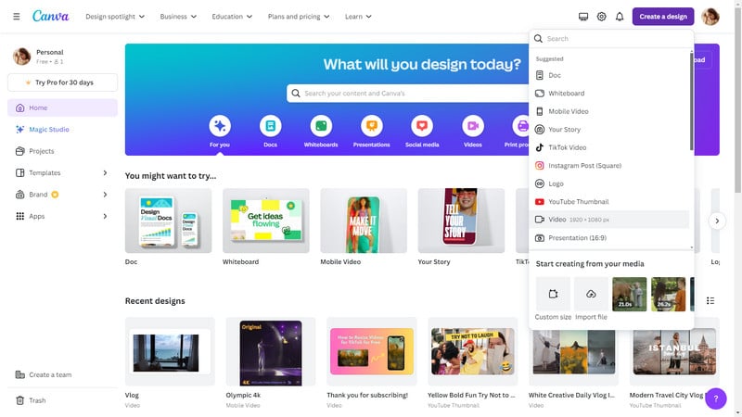Click the Create a design button
The image size is (742, 417).
pos(663,17)
